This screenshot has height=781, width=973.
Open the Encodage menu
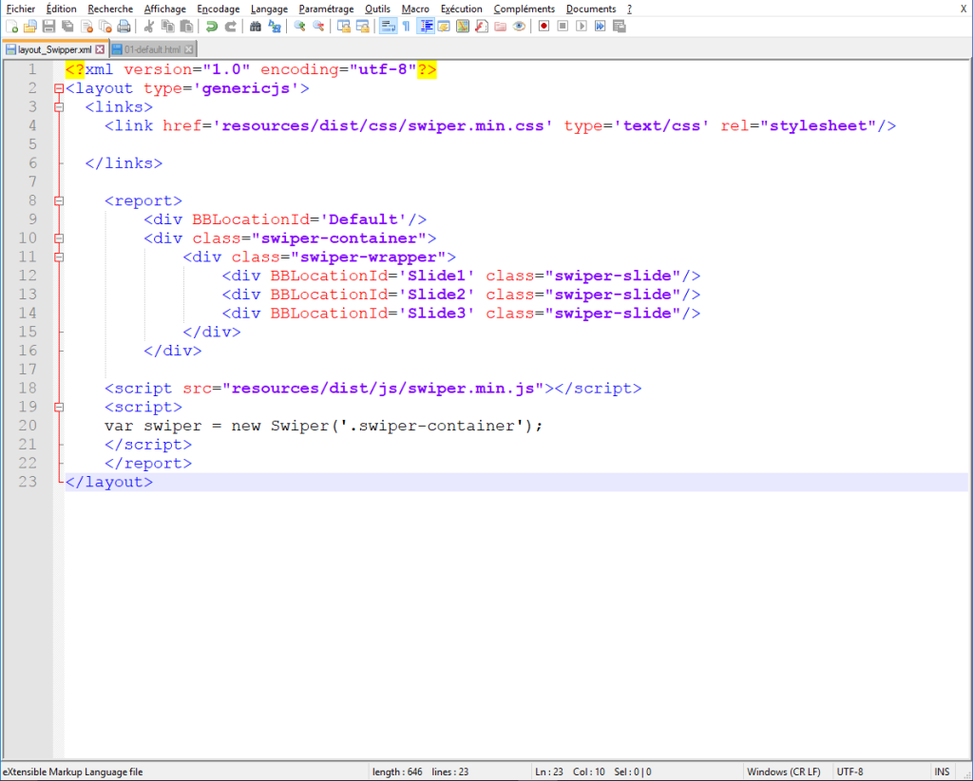click(219, 9)
